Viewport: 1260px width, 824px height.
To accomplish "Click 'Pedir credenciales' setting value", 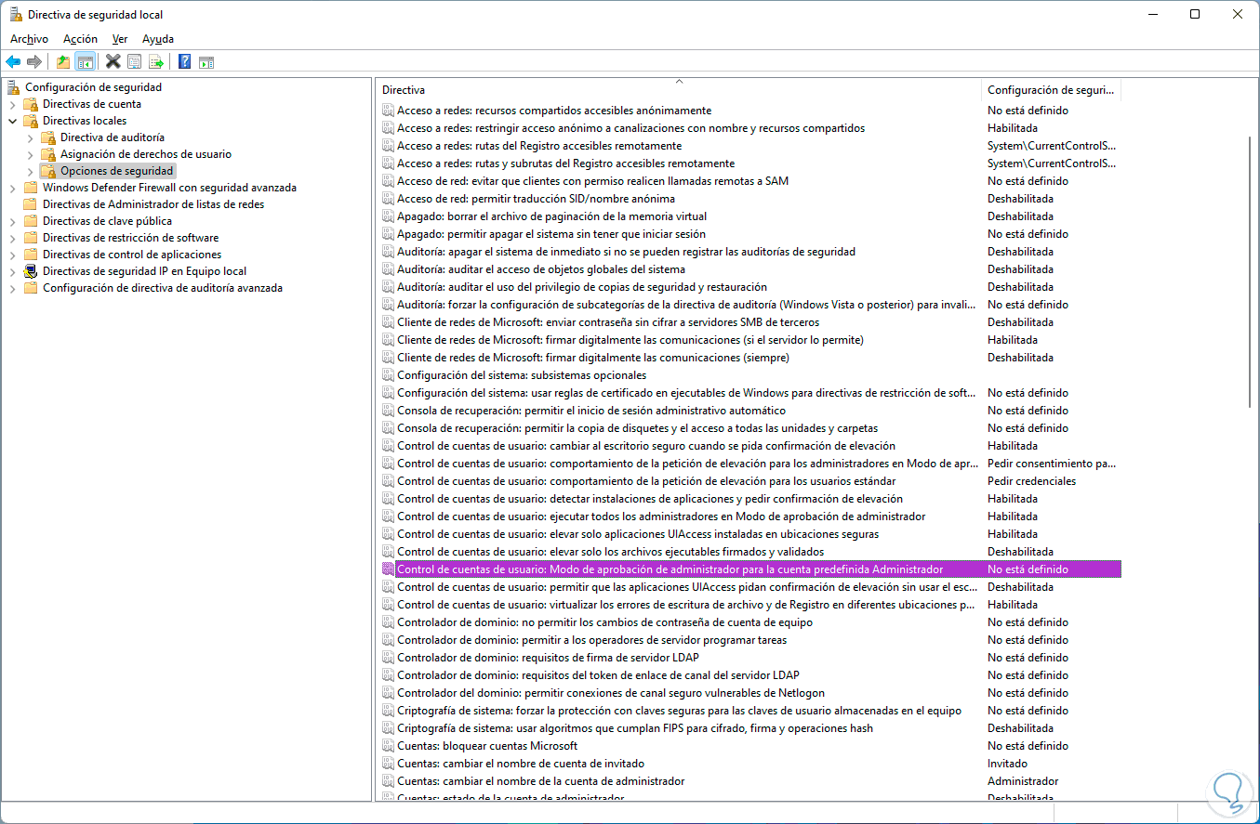I will pos(1031,481).
